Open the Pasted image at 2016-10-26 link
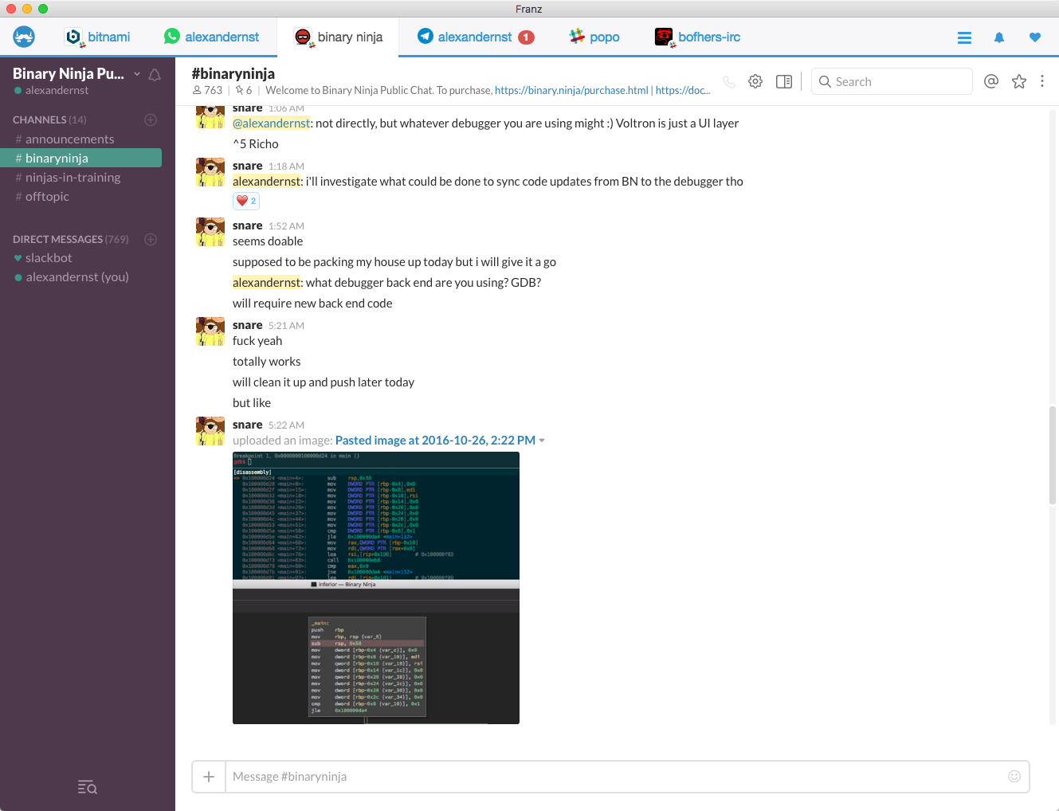 pyautogui.click(x=435, y=440)
